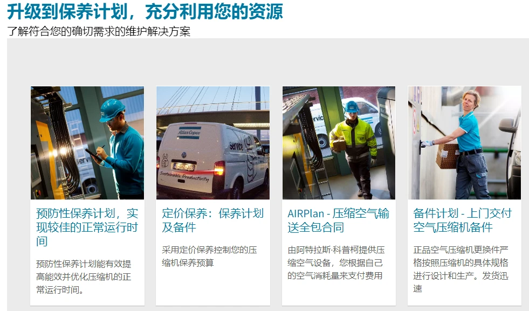The height and width of the screenshot is (311, 529).
Task: Open the technician with tablet thumbnail
Action: pyautogui.click(x=87, y=143)
